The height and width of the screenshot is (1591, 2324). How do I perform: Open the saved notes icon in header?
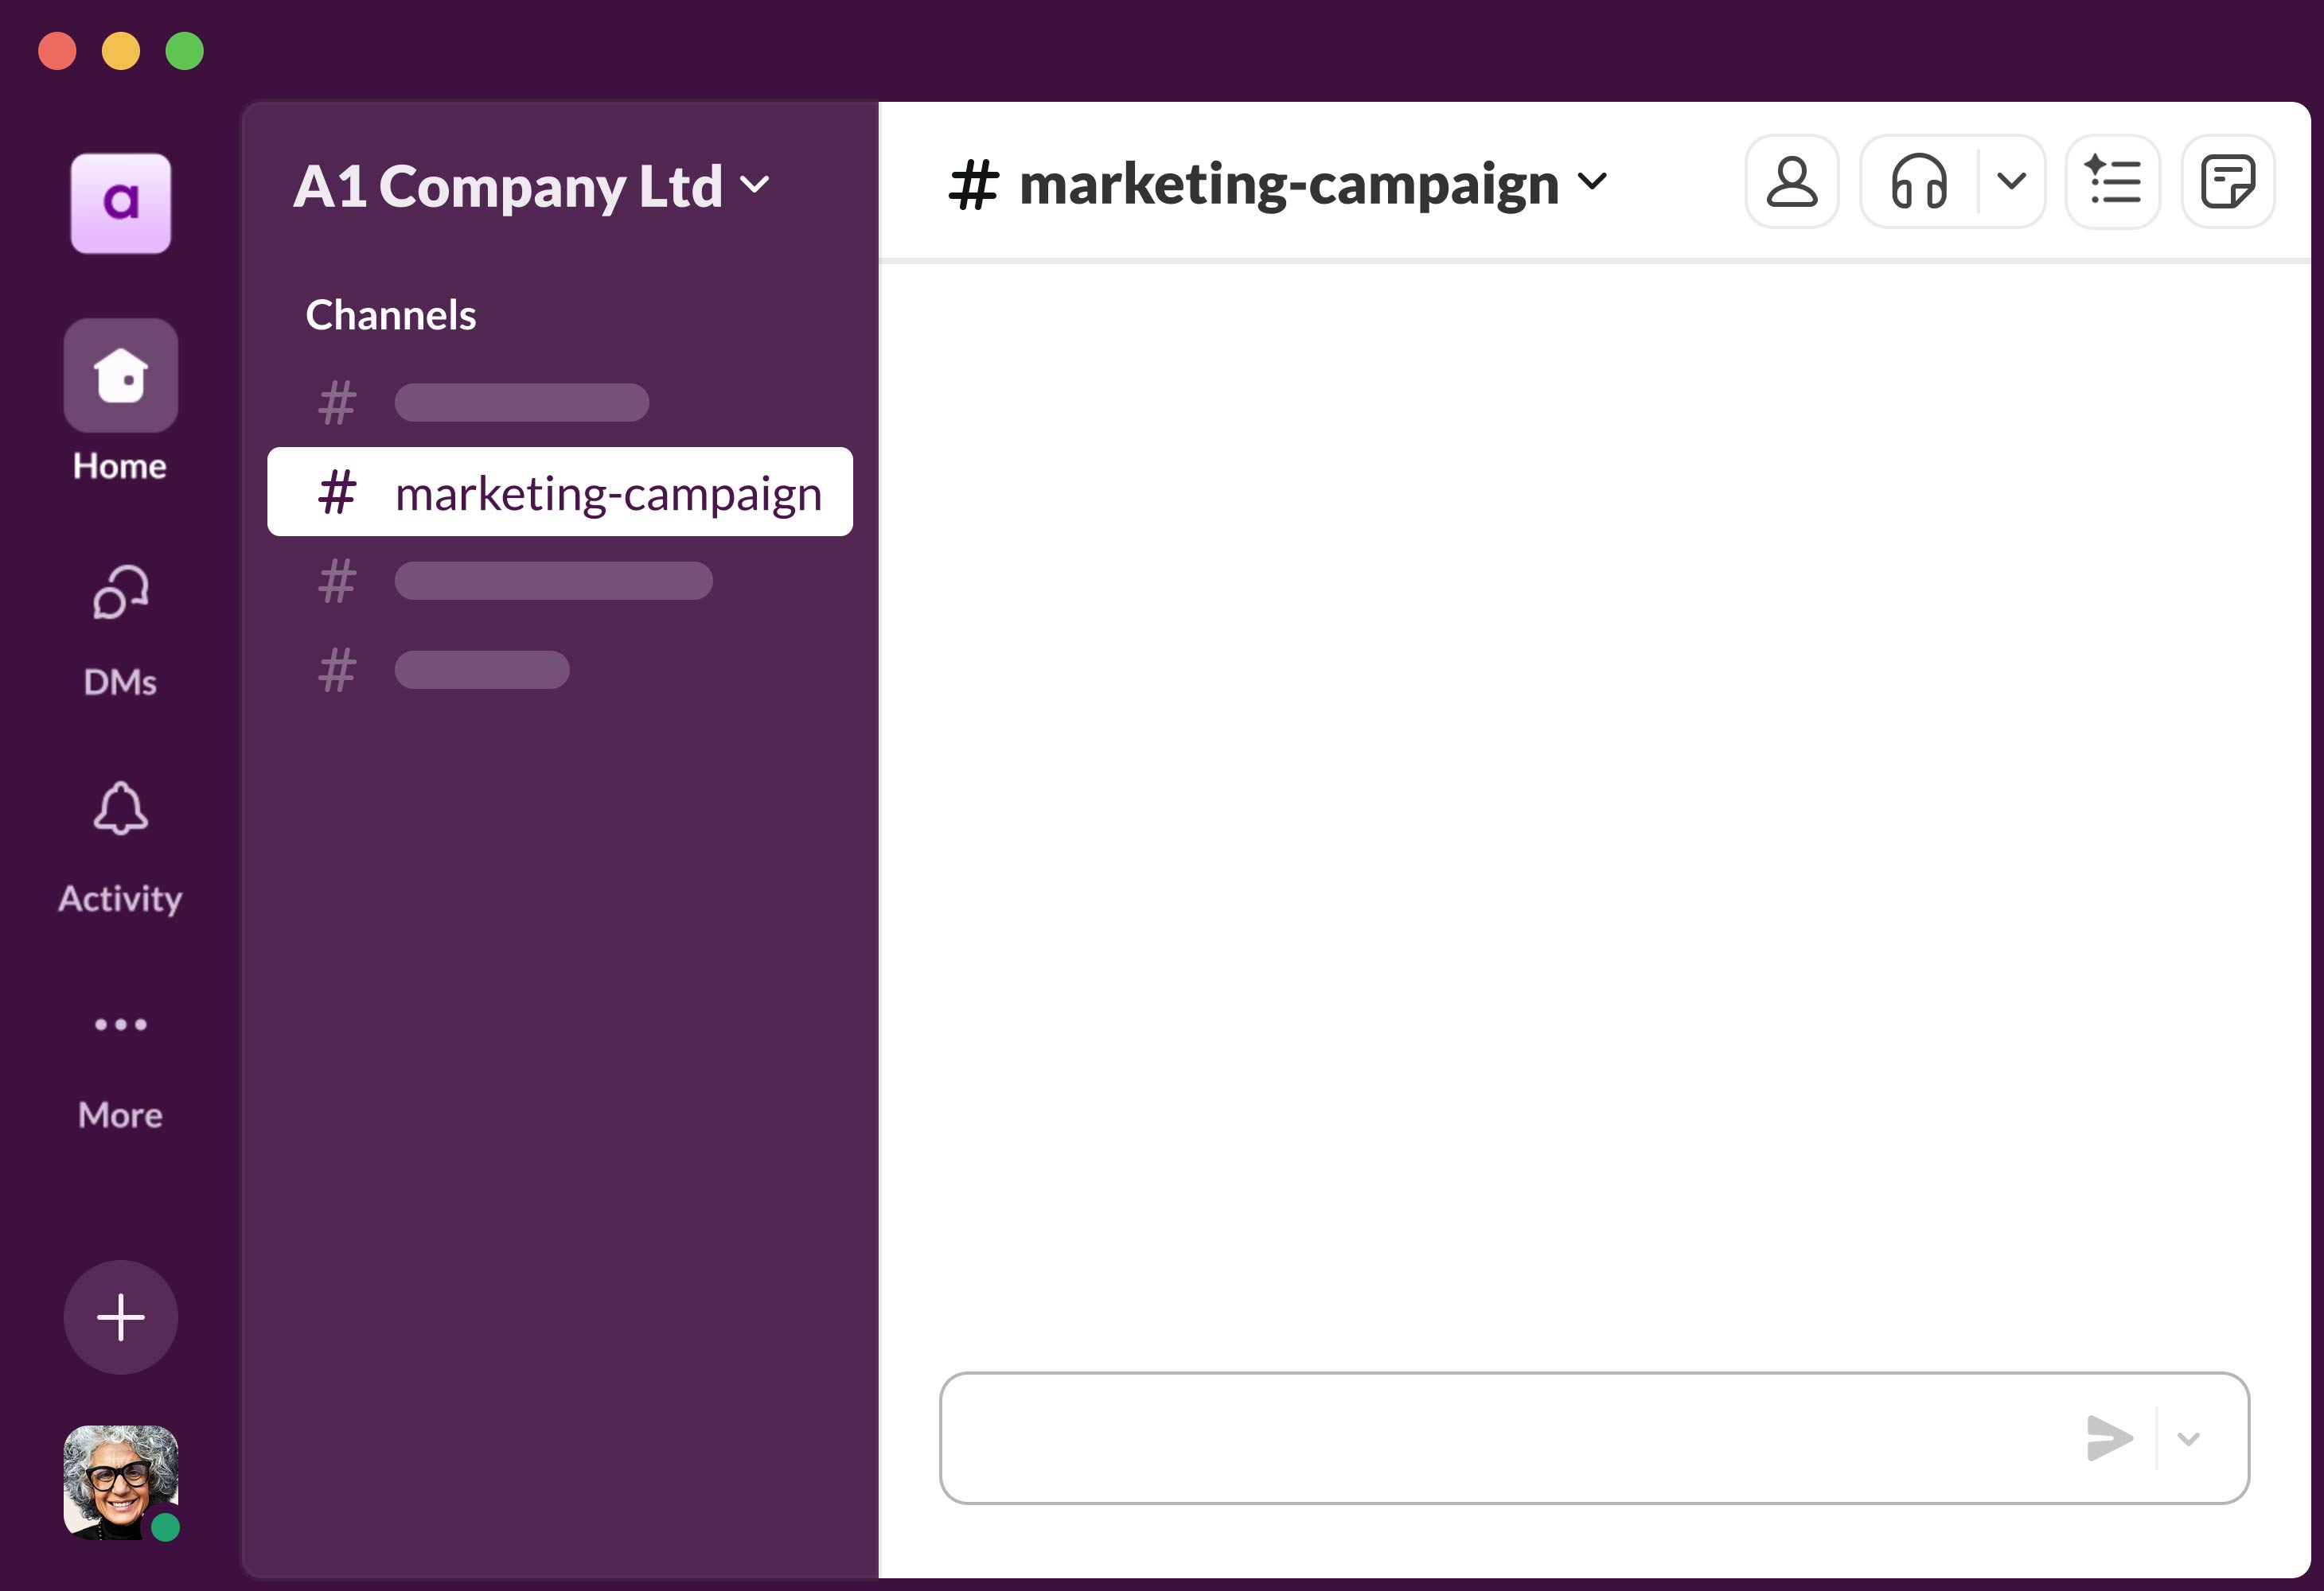[2228, 182]
